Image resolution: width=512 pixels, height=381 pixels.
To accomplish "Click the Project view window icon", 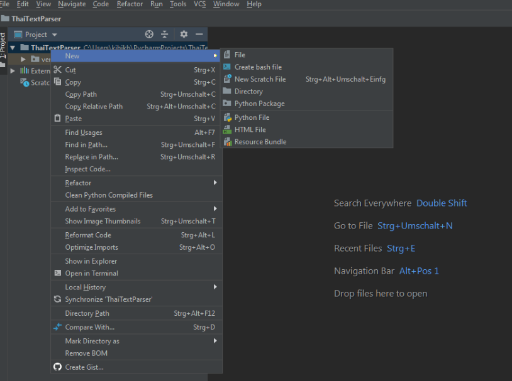I will click(x=18, y=35).
